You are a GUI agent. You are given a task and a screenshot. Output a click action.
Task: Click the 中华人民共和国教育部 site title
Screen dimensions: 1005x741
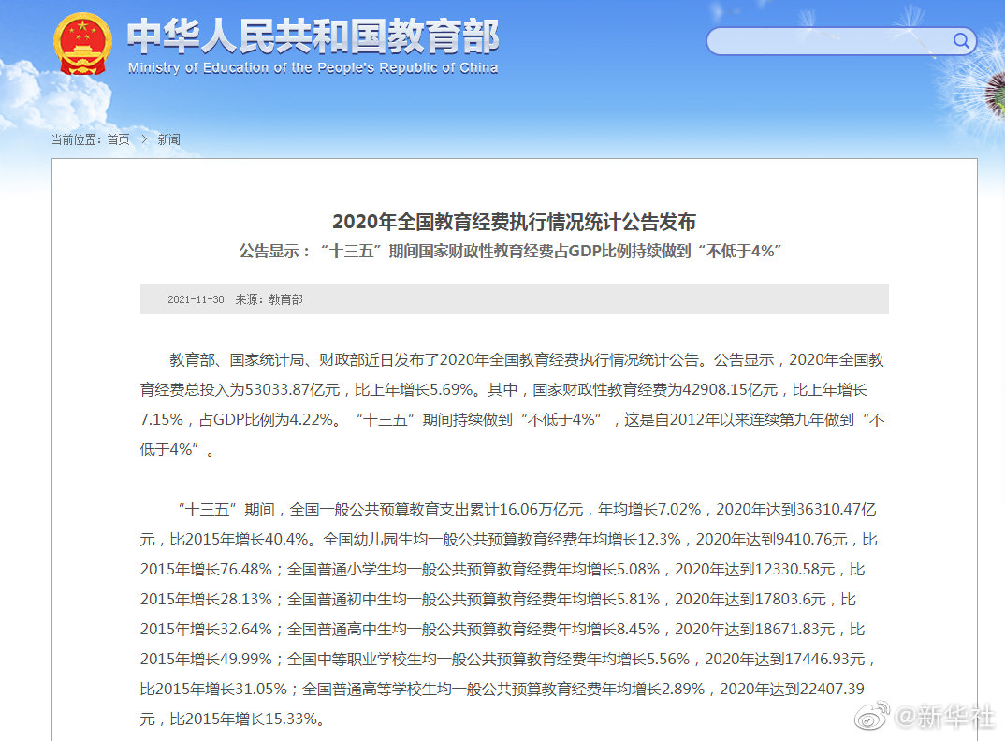click(313, 36)
